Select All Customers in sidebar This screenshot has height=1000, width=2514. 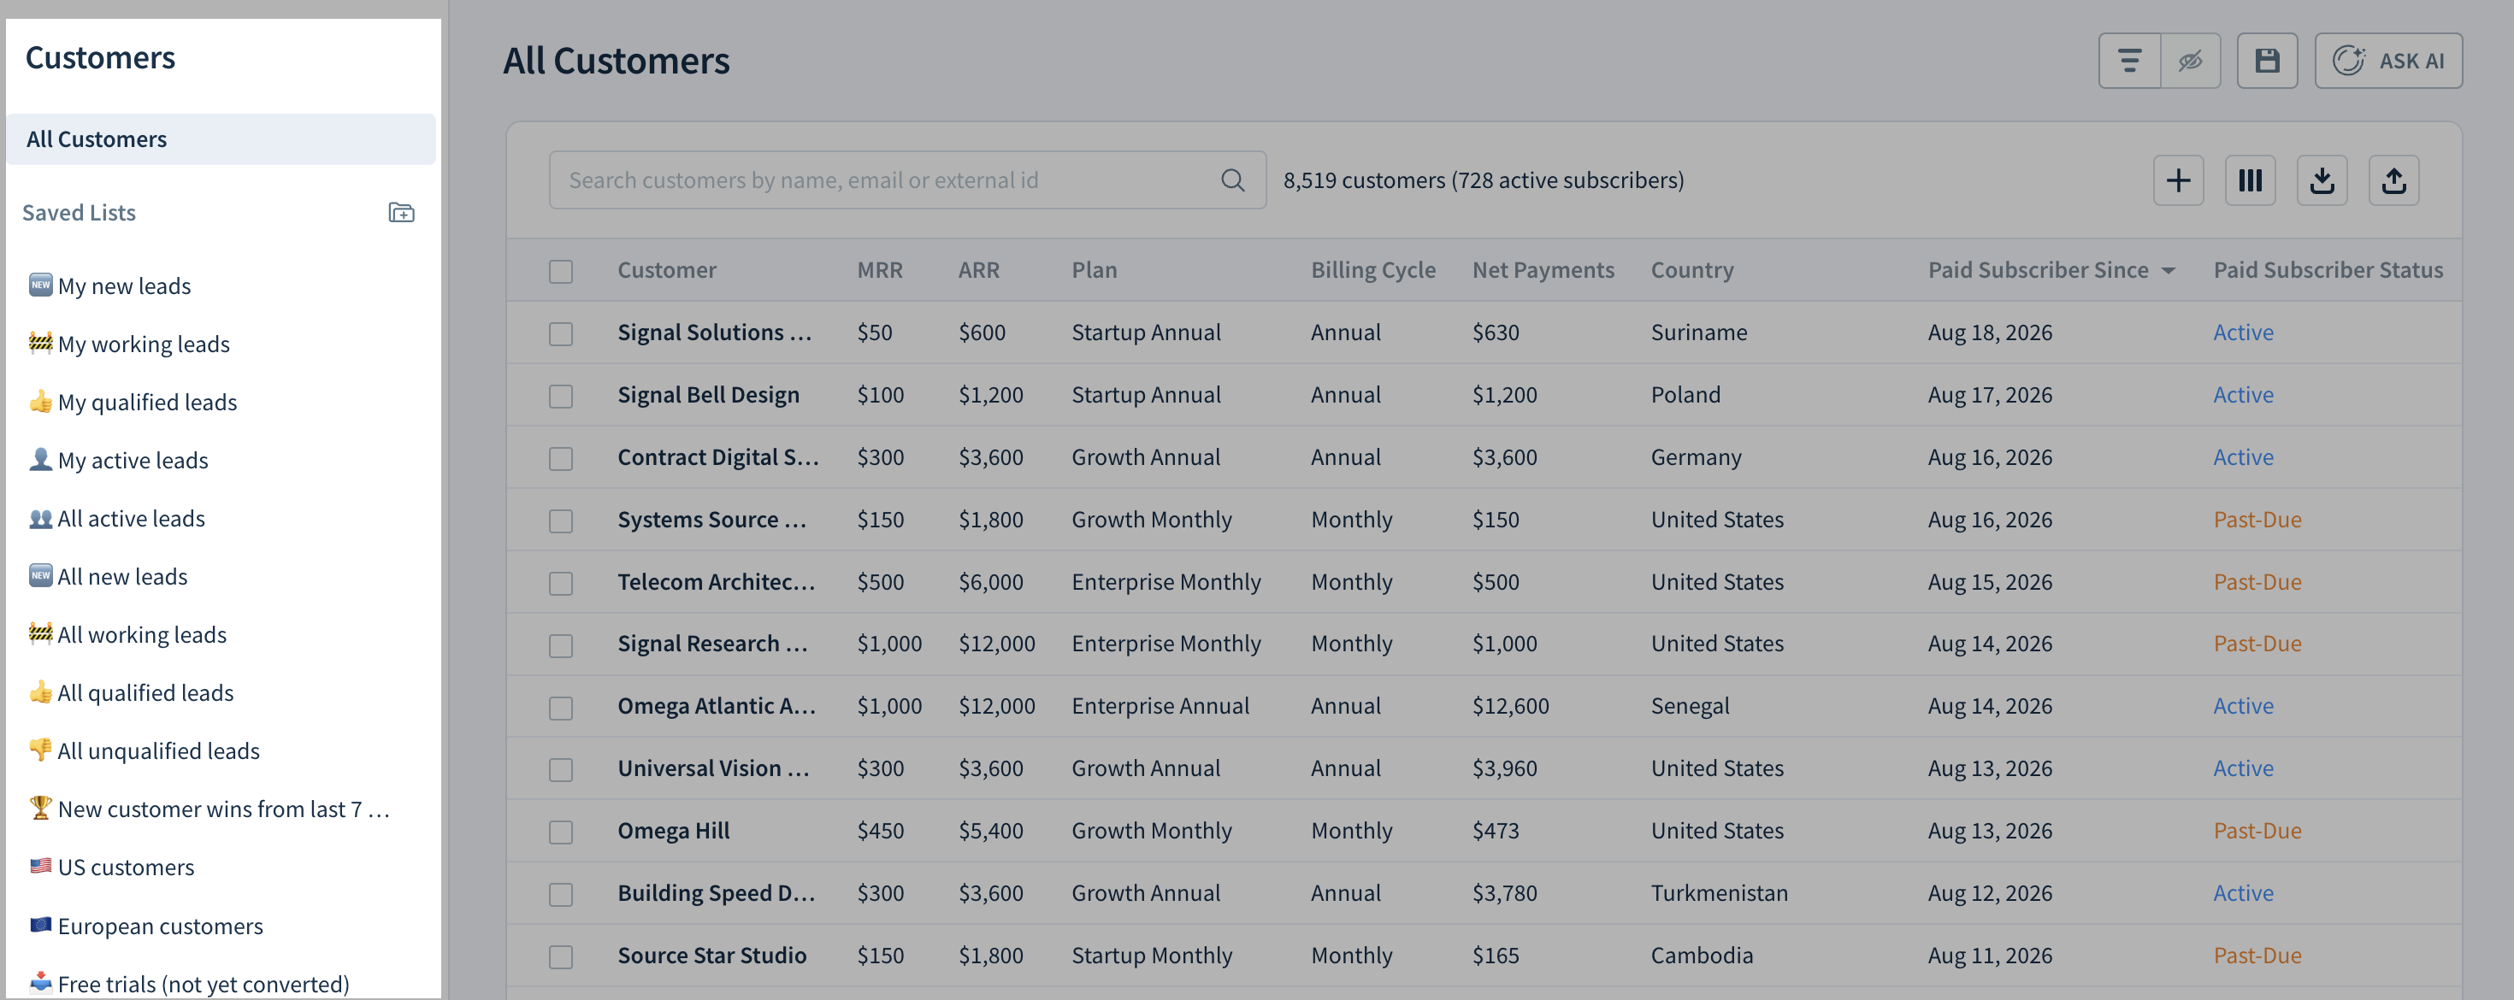click(x=221, y=139)
